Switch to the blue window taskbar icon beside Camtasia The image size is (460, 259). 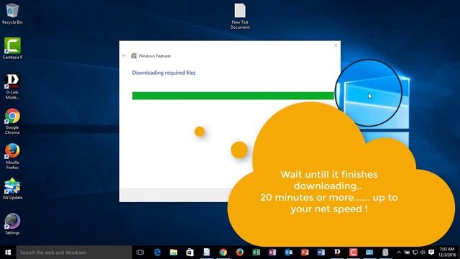click(x=369, y=253)
